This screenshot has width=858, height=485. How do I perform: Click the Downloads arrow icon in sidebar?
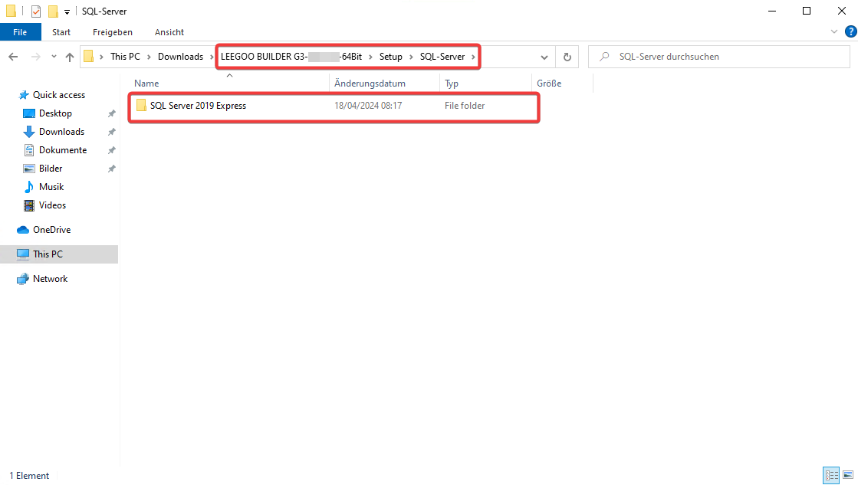[29, 132]
